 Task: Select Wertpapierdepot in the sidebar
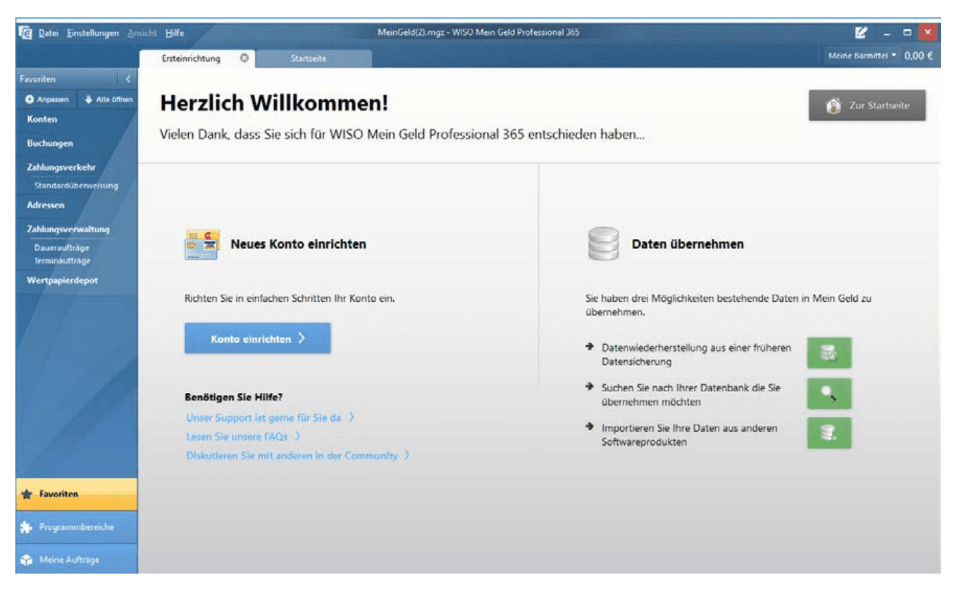coord(62,280)
